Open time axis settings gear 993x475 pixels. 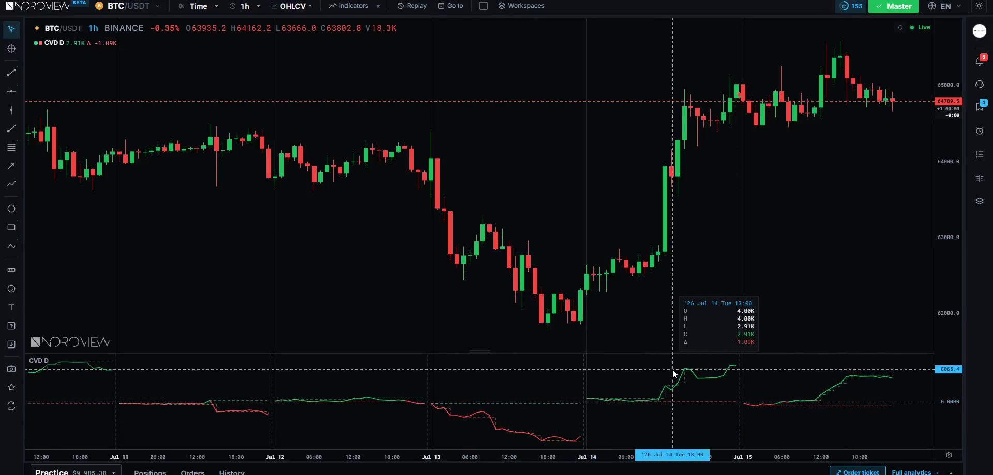(x=949, y=455)
